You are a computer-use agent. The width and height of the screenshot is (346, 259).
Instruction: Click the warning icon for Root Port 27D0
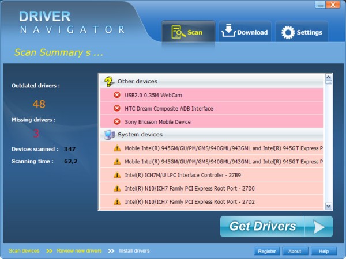[x=117, y=188]
